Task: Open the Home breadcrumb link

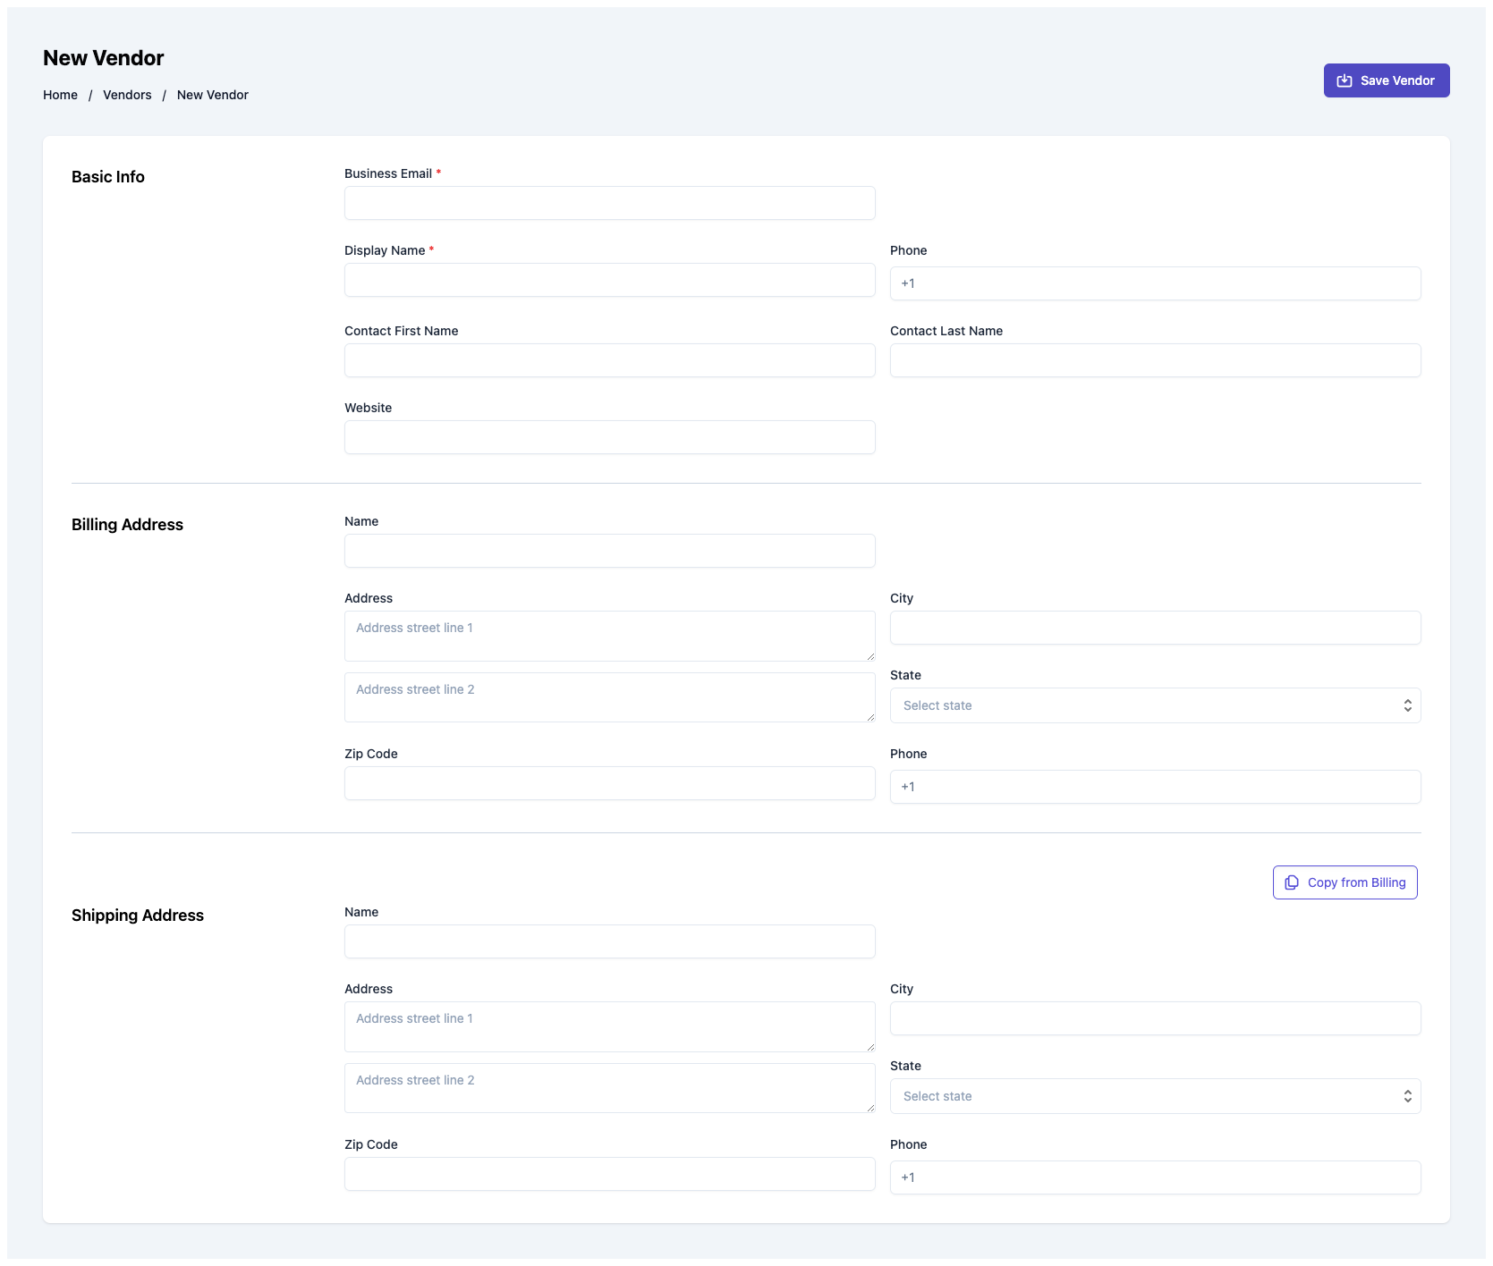Action: click(60, 95)
